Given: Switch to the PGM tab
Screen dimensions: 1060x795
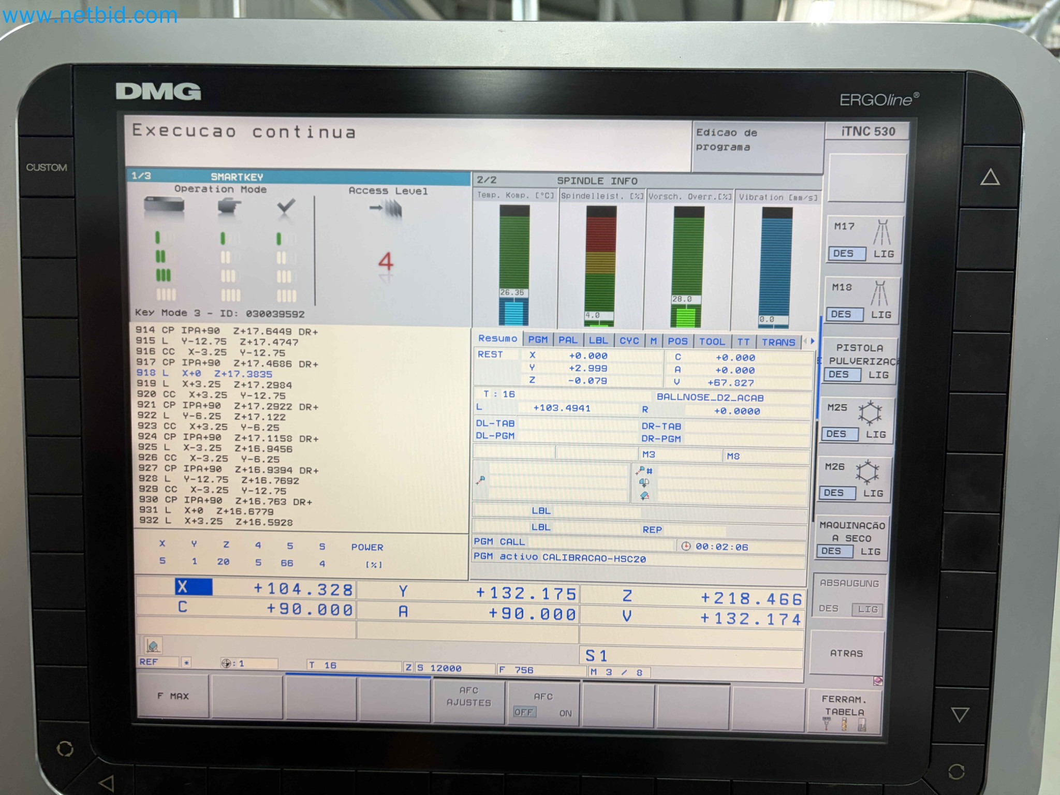Looking at the screenshot, I should point(538,340).
